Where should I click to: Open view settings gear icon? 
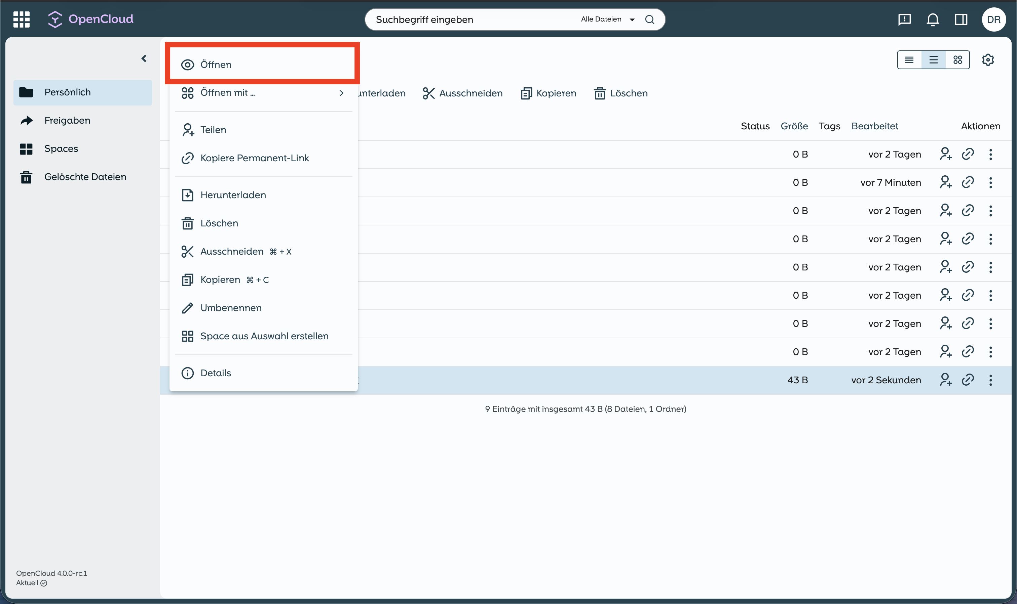pyautogui.click(x=988, y=60)
